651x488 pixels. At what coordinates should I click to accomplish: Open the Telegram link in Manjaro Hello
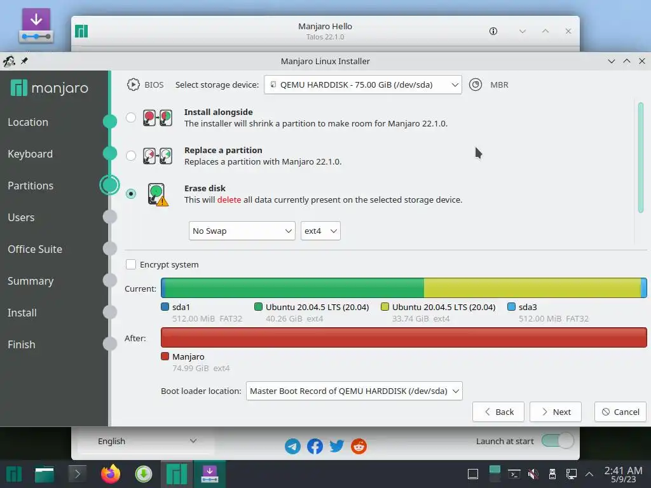[x=292, y=447]
